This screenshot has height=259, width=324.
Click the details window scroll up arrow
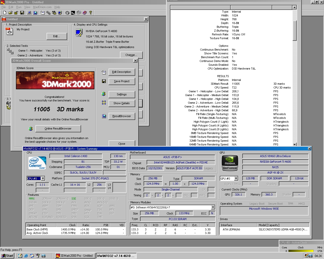[294, 7]
